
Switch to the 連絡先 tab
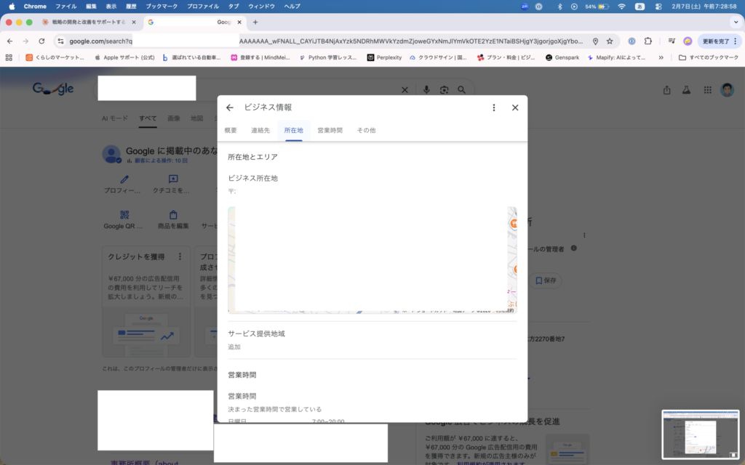click(260, 130)
